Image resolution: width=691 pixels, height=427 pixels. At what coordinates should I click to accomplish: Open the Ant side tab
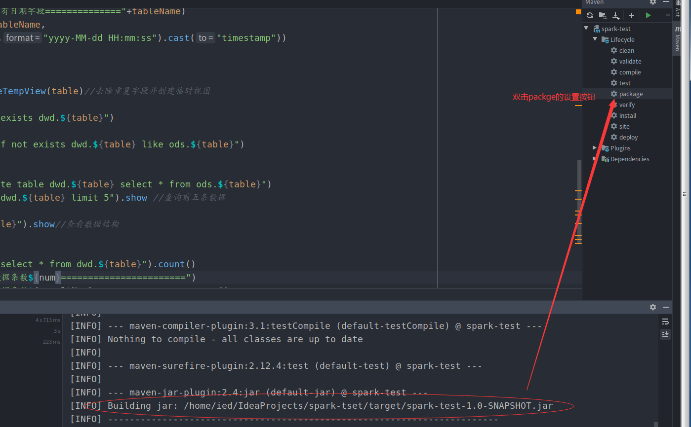point(677,10)
